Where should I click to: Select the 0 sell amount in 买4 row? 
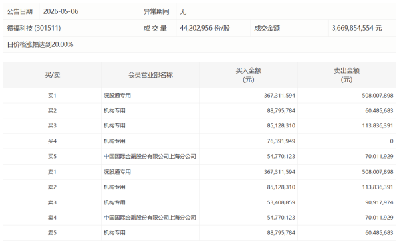[392, 141]
